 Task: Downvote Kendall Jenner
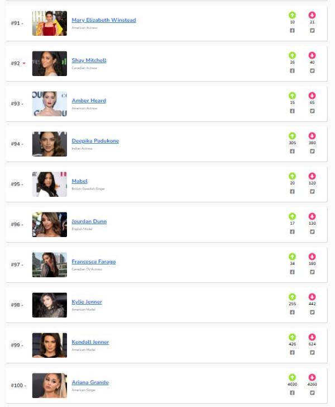(x=312, y=337)
